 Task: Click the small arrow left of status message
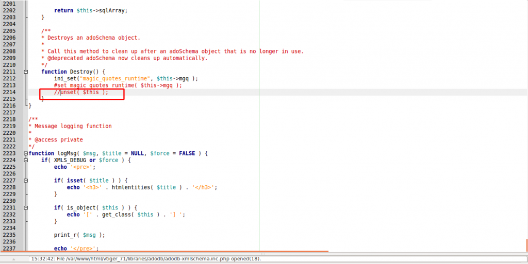coord(13,259)
